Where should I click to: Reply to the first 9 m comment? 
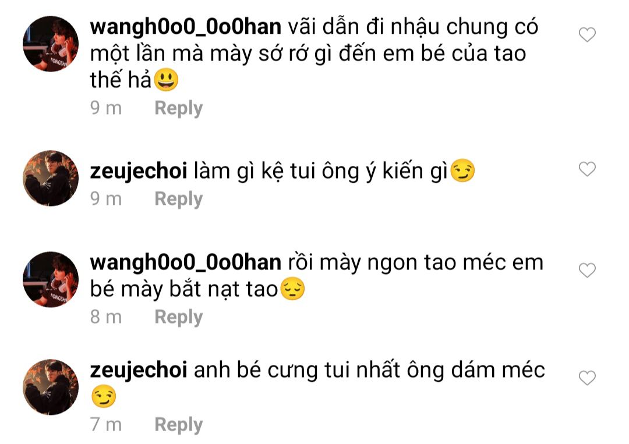tap(179, 108)
